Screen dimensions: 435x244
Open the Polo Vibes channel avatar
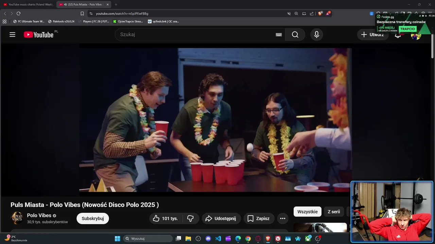tap(17, 218)
